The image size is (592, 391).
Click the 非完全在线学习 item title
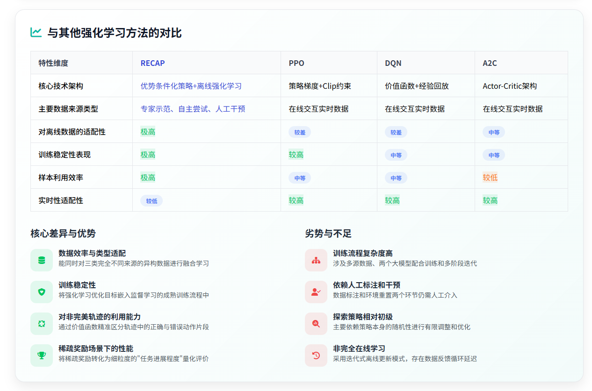click(x=359, y=348)
